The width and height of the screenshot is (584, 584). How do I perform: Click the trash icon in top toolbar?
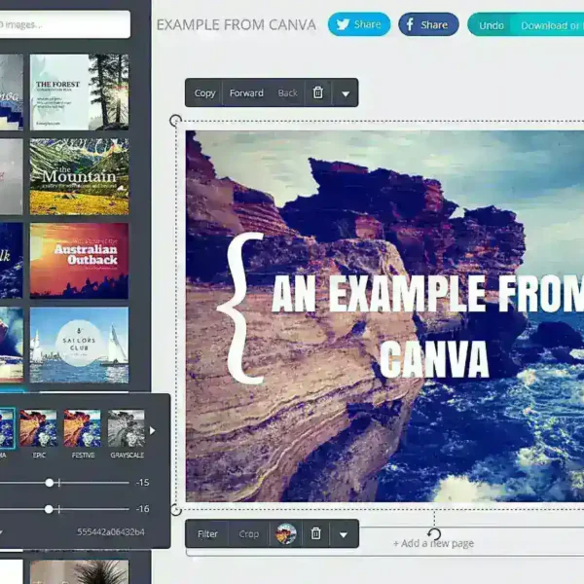tap(317, 92)
